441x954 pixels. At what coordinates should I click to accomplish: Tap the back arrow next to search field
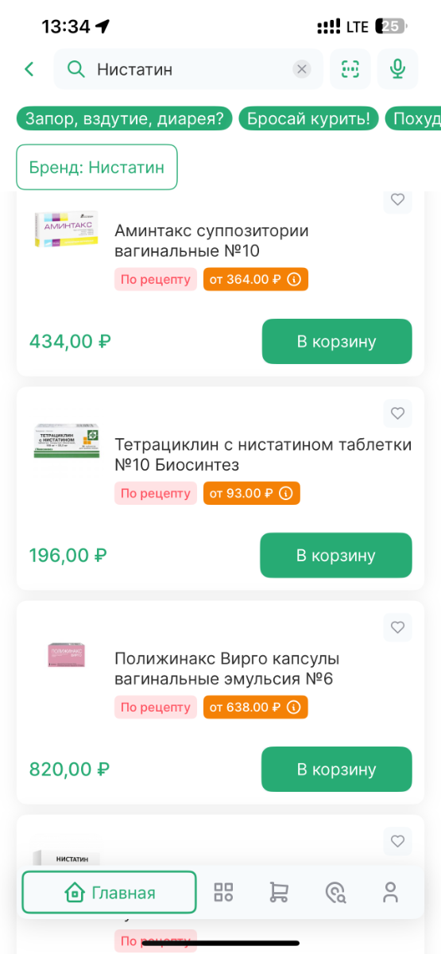29,69
